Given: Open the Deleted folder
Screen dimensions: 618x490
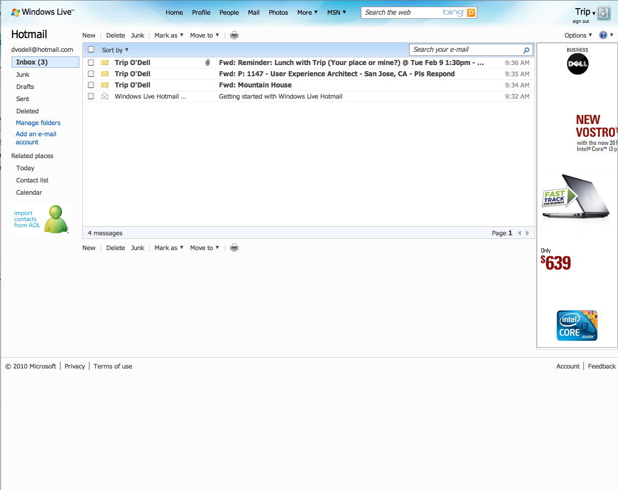Looking at the screenshot, I should (27, 111).
